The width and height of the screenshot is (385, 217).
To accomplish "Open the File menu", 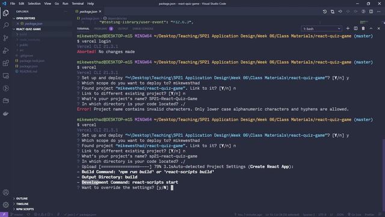I will click(x=13, y=4).
